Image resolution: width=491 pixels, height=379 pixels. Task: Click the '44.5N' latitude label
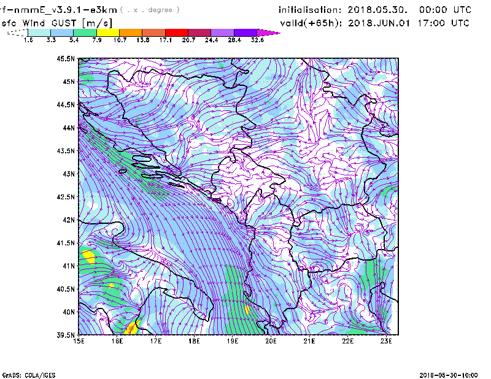66,104
